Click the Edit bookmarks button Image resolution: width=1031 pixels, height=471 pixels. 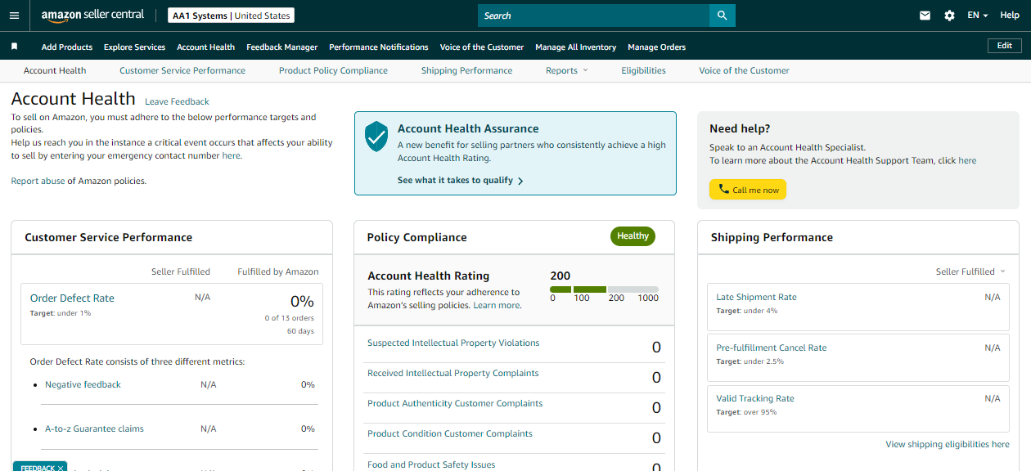tap(1005, 46)
